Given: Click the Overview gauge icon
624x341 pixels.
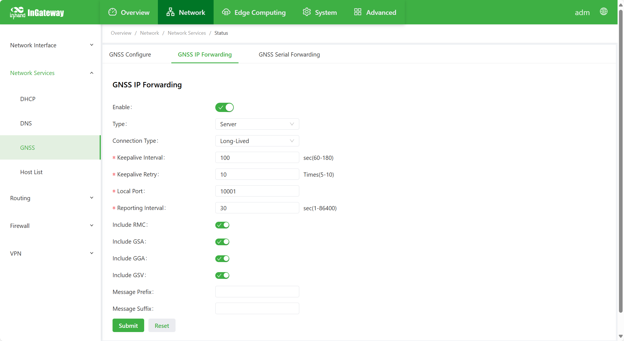Looking at the screenshot, I should pyautogui.click(x=112, y=12).
